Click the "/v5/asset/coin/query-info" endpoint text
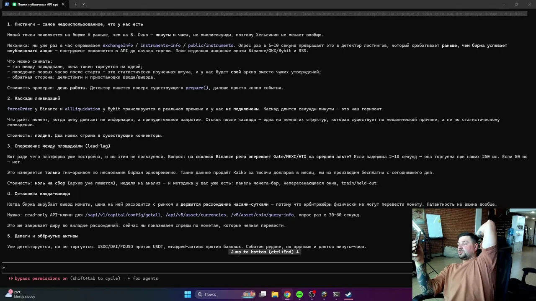536x301 pixels. click(263, 215)
